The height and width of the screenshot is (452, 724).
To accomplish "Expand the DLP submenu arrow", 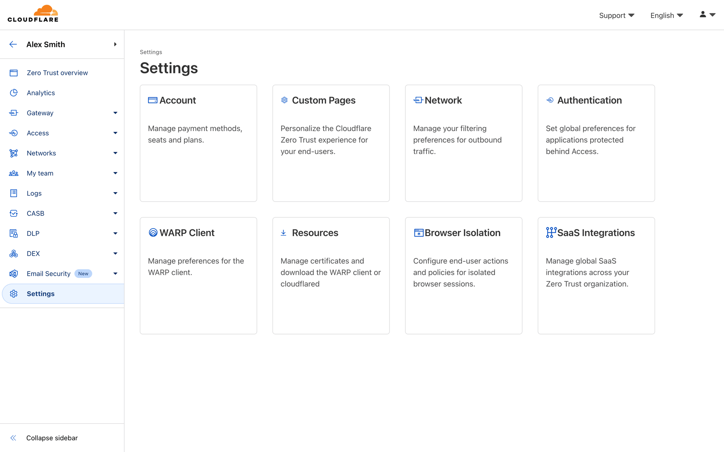I will click(115, 234).
